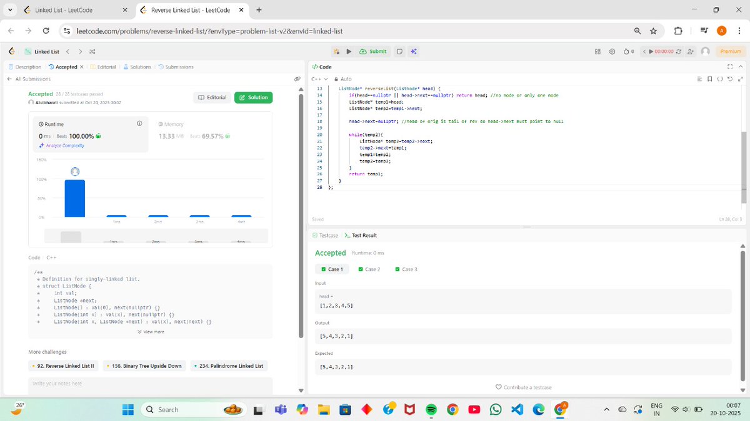Click the code editor vertical scrollbar
The height and width of the screenshot is (421, 750).
point(743,167)
